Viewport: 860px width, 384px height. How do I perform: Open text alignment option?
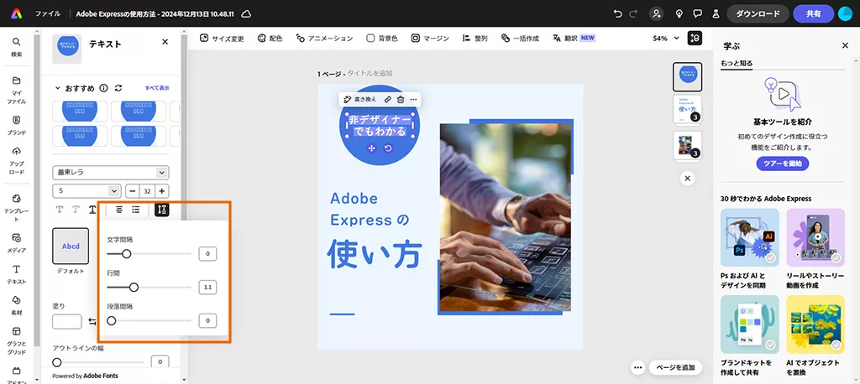(x=118, y=210)
